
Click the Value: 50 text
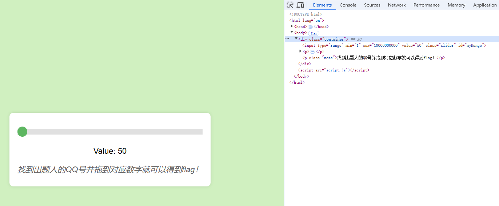pos(110,151)
